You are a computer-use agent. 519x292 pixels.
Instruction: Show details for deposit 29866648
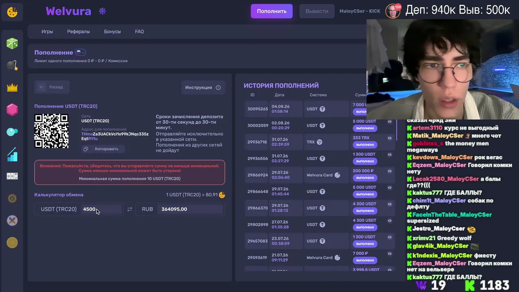pos(390,188)
